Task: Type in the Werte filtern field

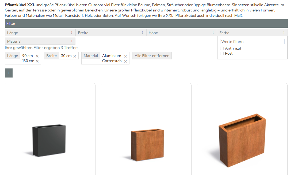Action: [x=252, y=42]
